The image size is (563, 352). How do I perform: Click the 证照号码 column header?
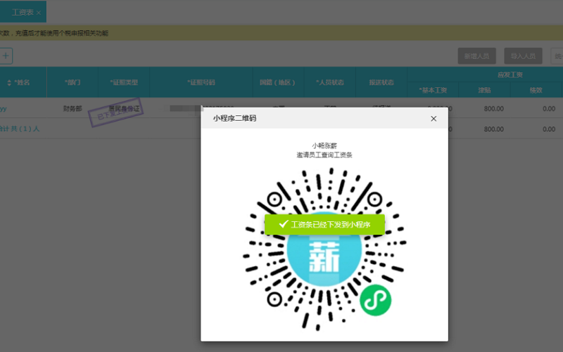[x=201, y=82]
